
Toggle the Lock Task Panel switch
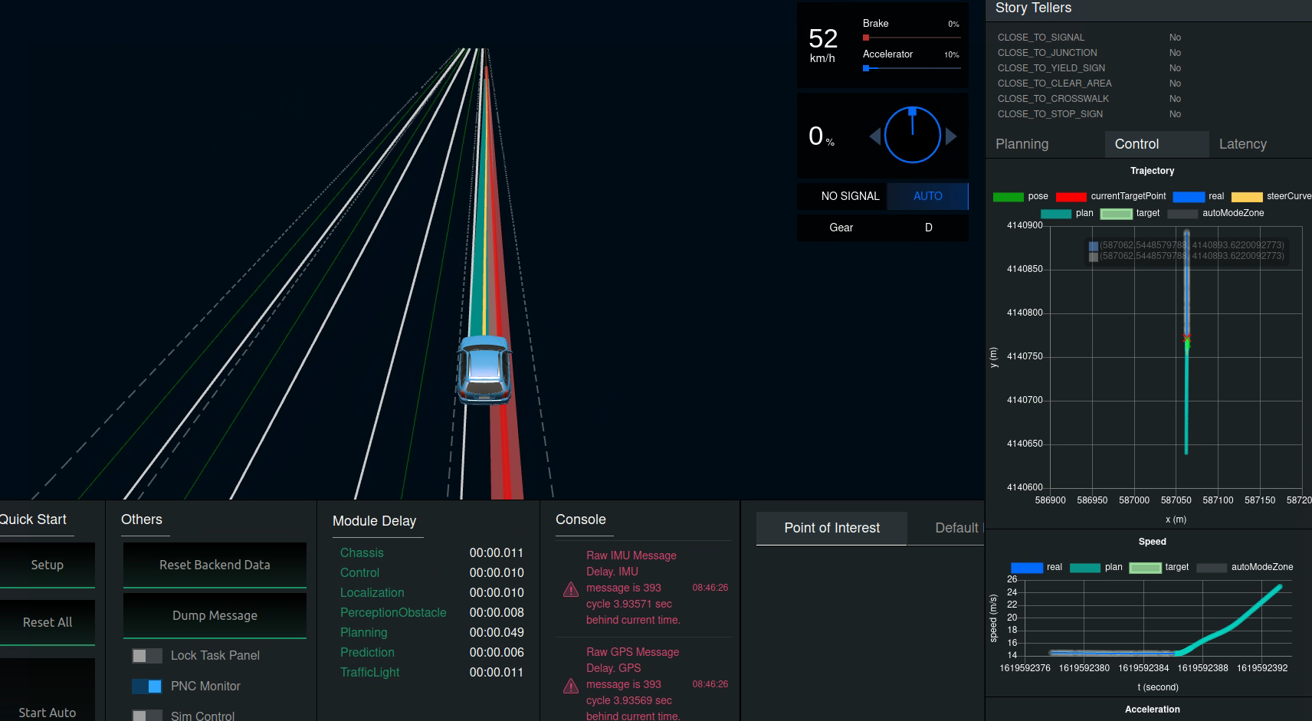(146, 656)
